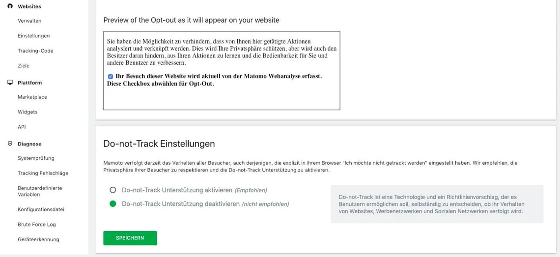Select Do-not-Track Unterstützung deaktivieren radio button
This screenshot has height=257, width=560.
[x=113, y=203]
